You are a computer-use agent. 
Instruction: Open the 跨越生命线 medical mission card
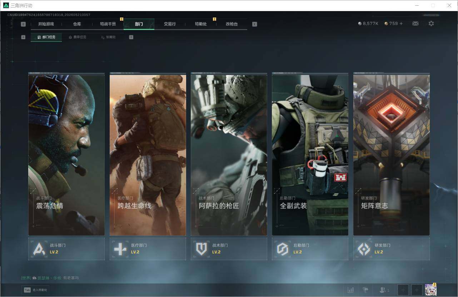148,155
